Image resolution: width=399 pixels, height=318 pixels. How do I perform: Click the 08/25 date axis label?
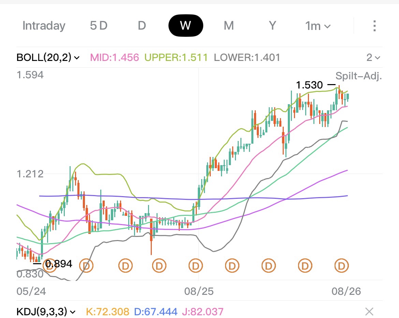199,291
